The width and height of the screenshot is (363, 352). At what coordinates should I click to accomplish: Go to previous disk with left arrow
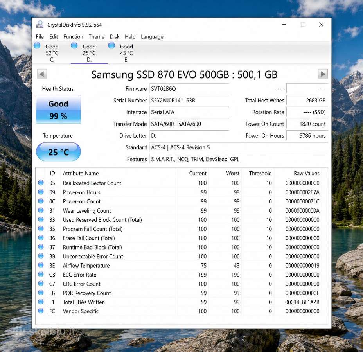[x=42, y=74]
